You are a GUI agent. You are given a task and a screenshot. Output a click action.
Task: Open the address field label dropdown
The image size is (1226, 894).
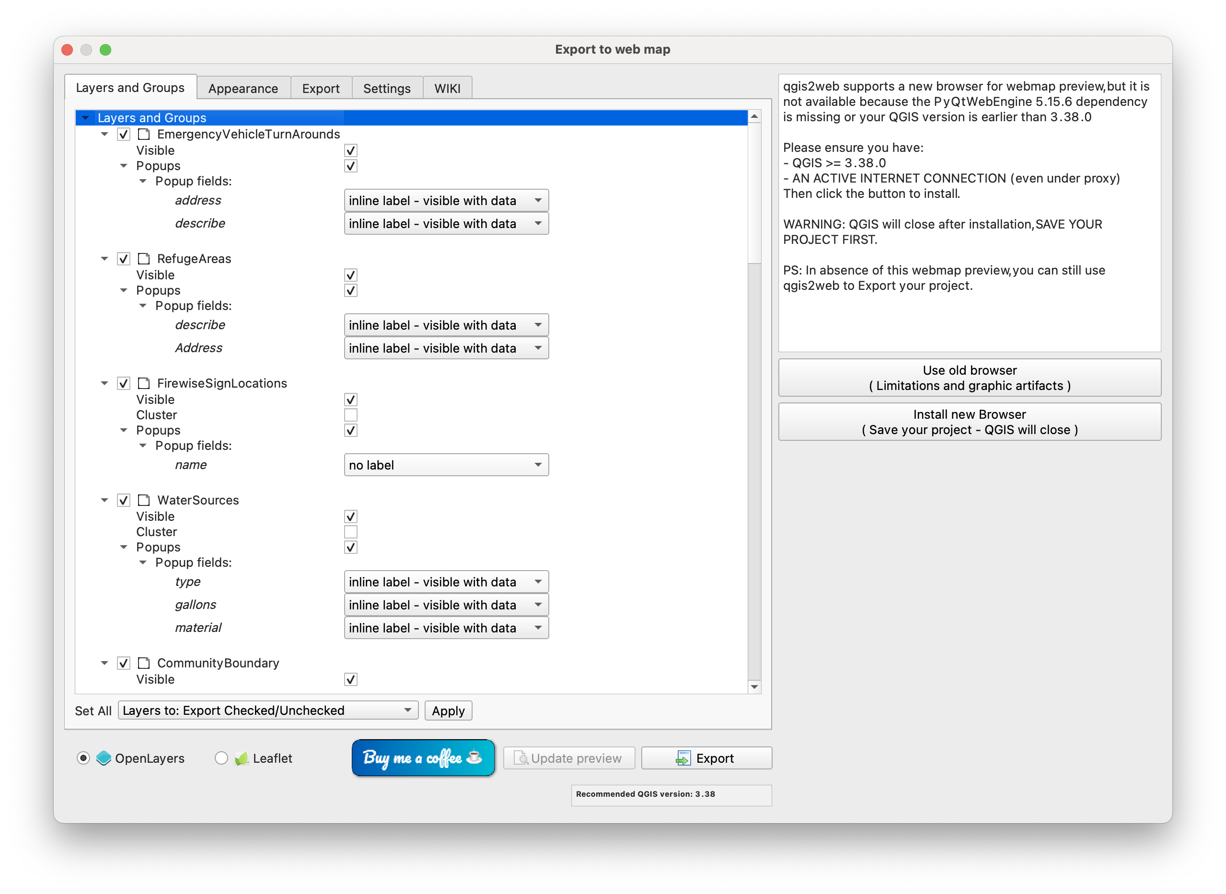pyautogui.click(x=447, y=200)
